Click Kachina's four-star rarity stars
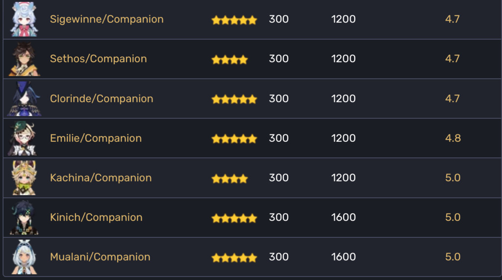This screenshot has height=280, width=502. click(x=229, y=178)
